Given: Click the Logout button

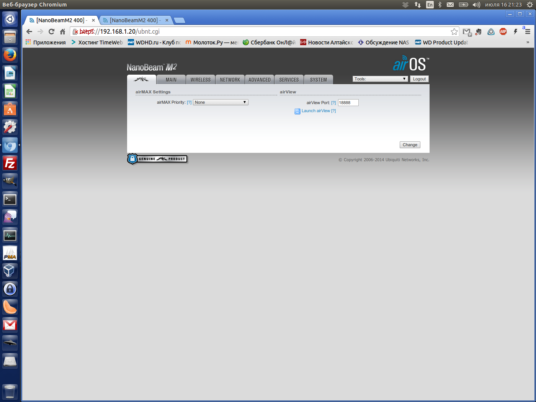Looking at the screenshot, I should click(x=419, y=79).
